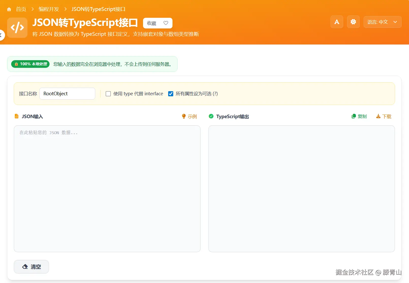Collapse the panel using the left edge arrow

click(x=1, y=35)
